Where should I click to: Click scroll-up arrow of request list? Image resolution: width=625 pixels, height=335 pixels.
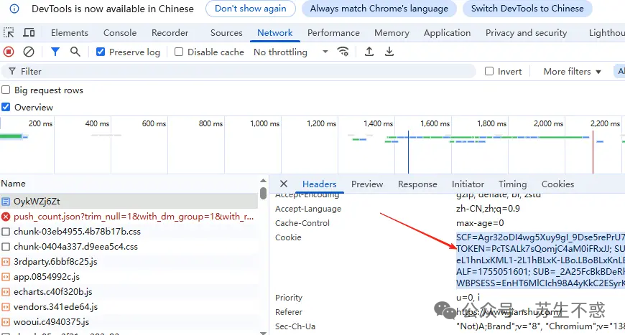tap(263, 181)
